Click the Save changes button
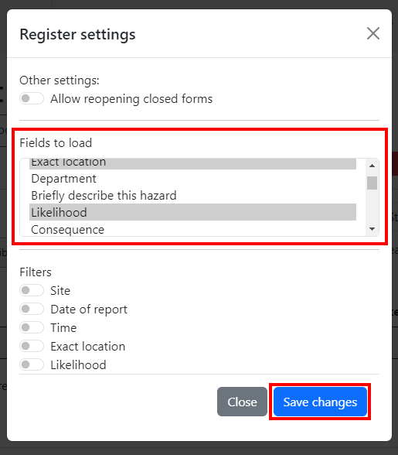398x455 pixels. 320,402
